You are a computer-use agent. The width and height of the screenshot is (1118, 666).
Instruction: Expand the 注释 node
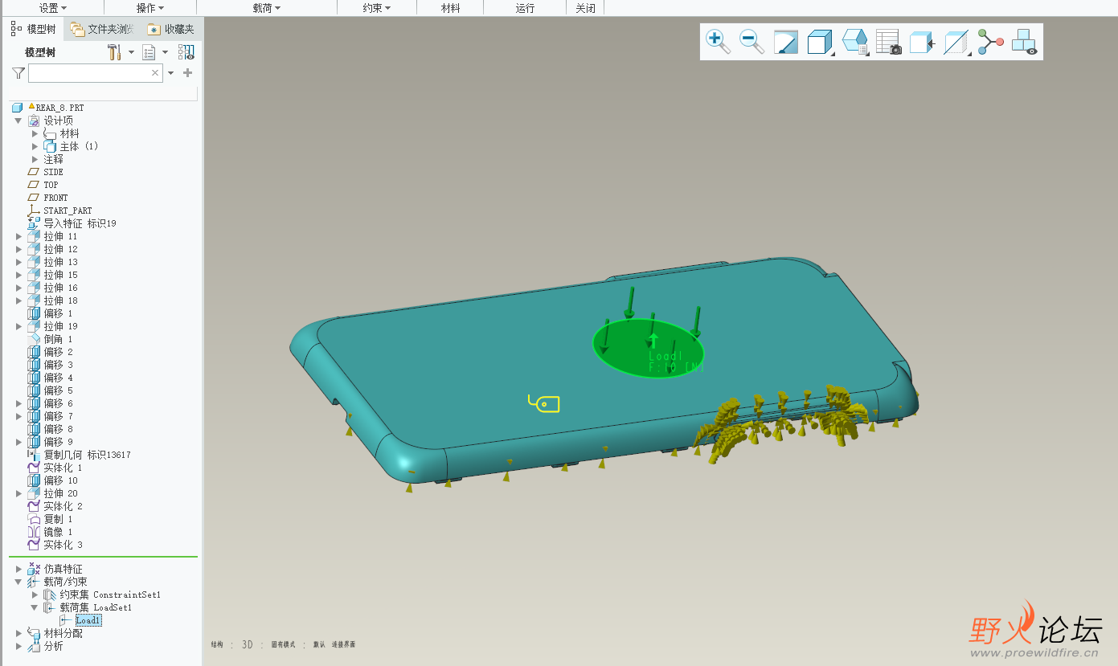[x=35, y=159]
